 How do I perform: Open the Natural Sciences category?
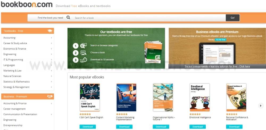(13, 76)
